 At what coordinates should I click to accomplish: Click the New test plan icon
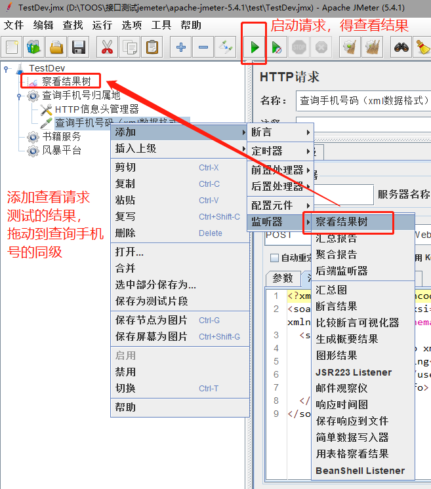tap(12, 47)
